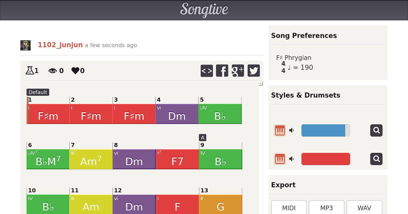Click the blue track piano instrument icon
The image size is (408, 214).
click(x=280, y=130)
